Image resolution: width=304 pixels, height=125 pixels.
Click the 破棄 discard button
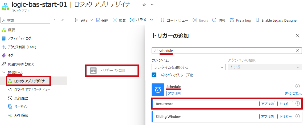point(119,20)
